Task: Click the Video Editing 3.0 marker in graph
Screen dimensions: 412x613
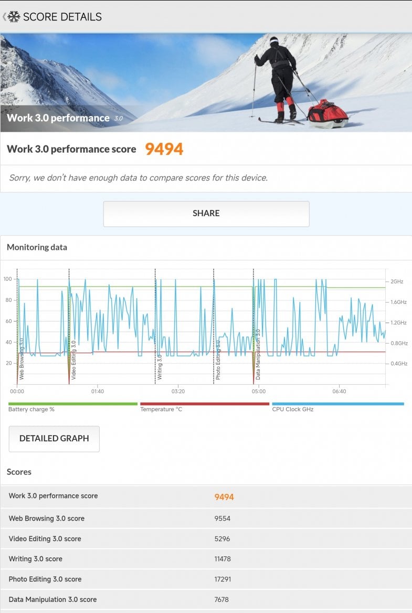Action: [73, 360]
